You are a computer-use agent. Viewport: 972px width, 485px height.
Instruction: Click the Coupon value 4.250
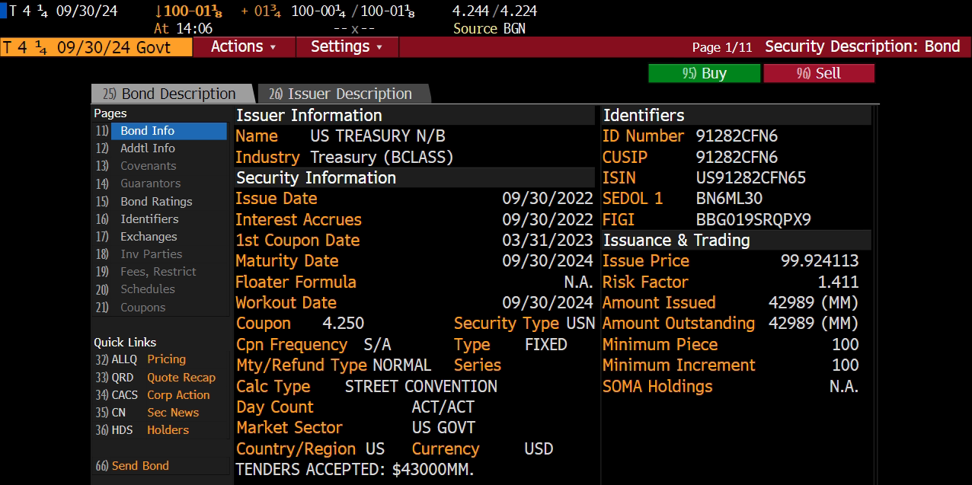tap(343, 323)
